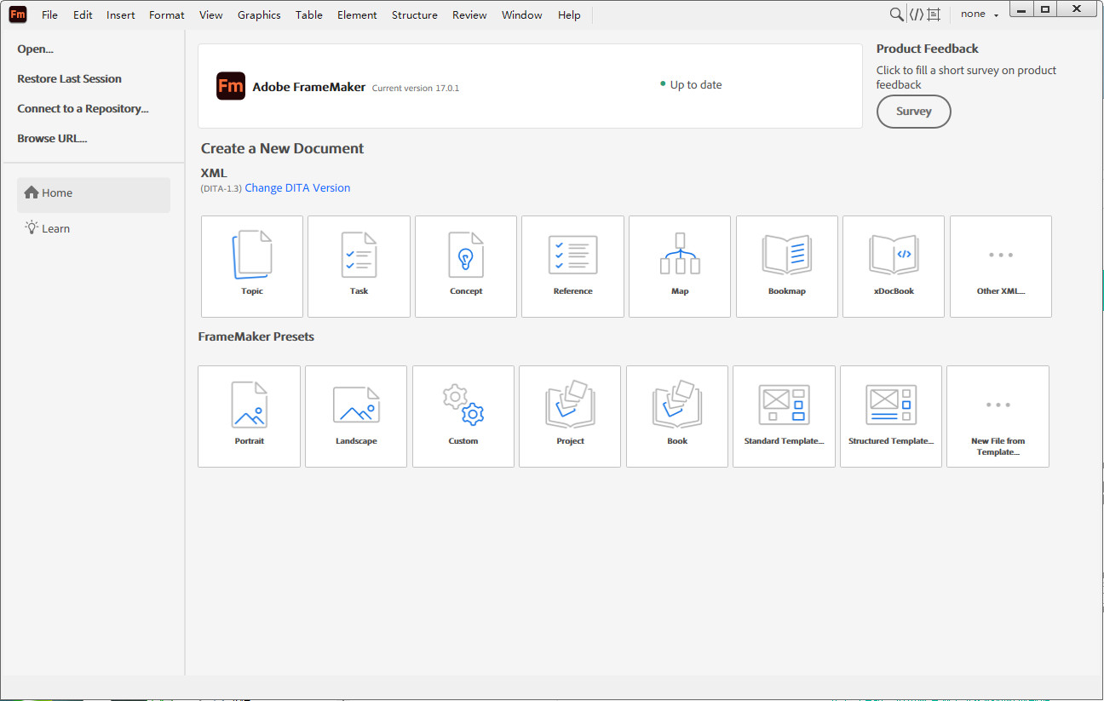The height and width of the screenshot is (701, 1104).
Task: Open the Standard Template chooser
Action: click(x=784, y=417)
